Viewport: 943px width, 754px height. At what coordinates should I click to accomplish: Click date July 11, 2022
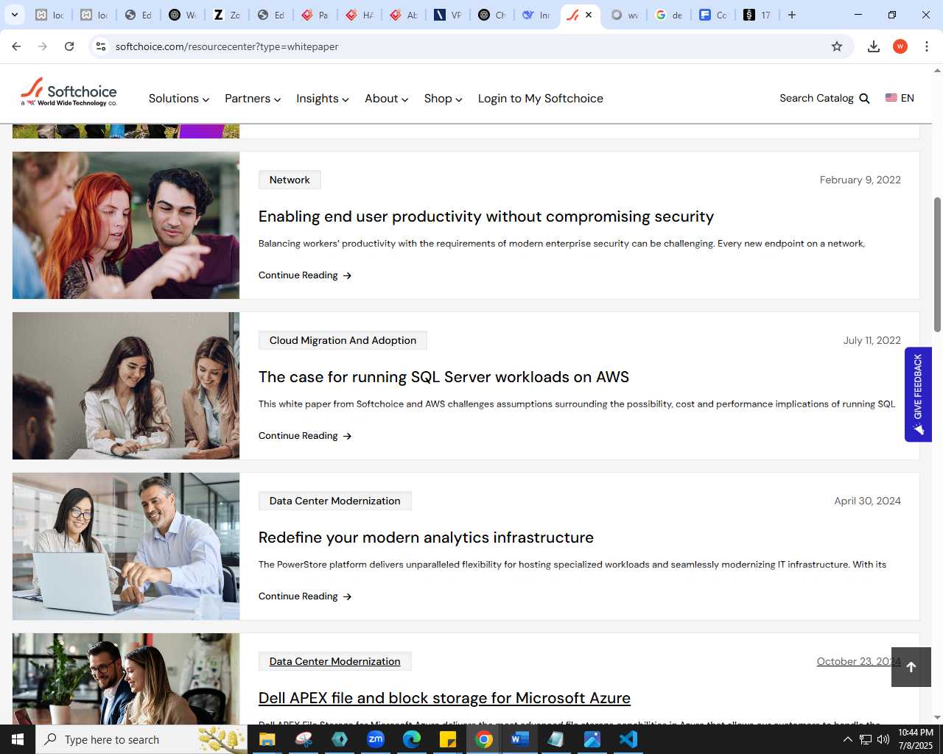click(872, 340)
